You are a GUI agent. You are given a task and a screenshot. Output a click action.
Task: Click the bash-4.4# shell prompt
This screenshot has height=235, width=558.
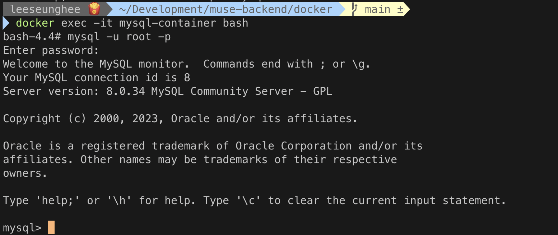point(32,37)
